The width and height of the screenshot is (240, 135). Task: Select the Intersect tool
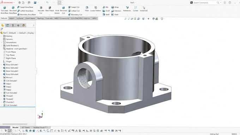click(x=116, y=11)
